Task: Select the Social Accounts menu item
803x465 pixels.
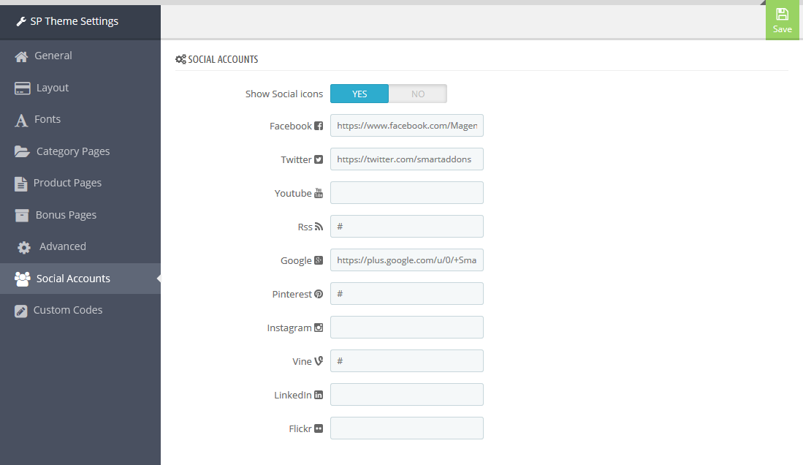Action: (x=80, y=279)
